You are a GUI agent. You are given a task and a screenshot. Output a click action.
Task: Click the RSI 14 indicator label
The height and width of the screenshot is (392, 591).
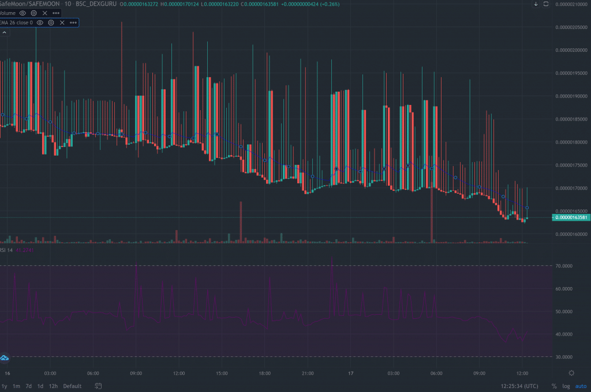[6, 250]
